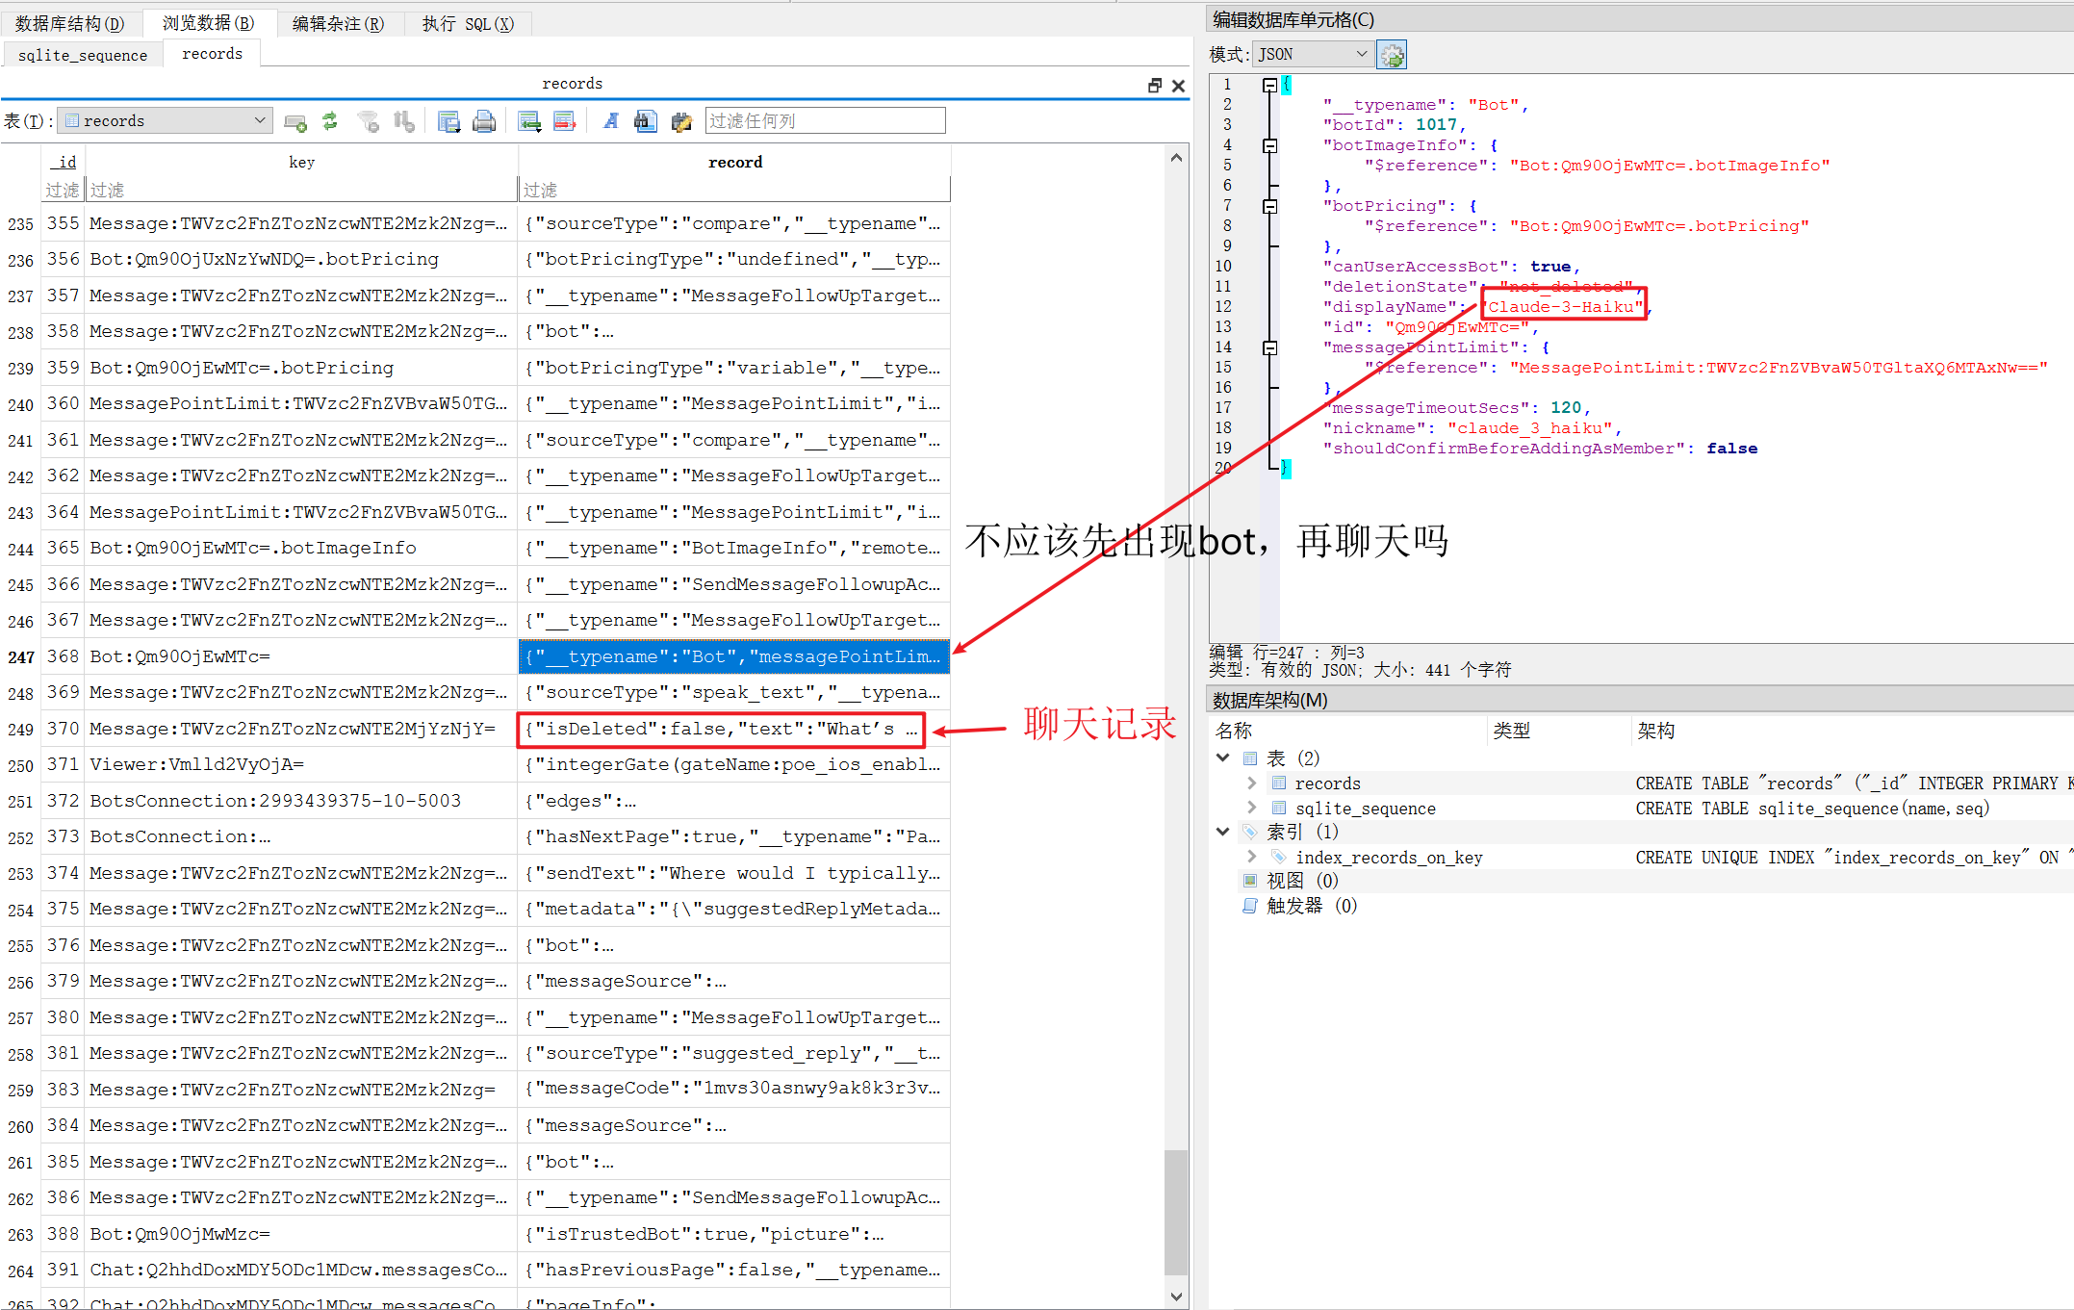Click the binoculars find icon
2074x1310 pixels.
(646, 120)
